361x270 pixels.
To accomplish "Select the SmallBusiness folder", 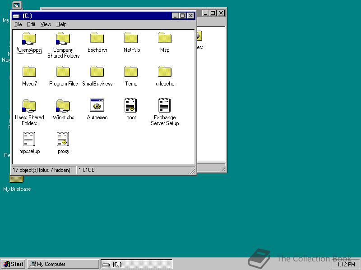I will (97, 72).
